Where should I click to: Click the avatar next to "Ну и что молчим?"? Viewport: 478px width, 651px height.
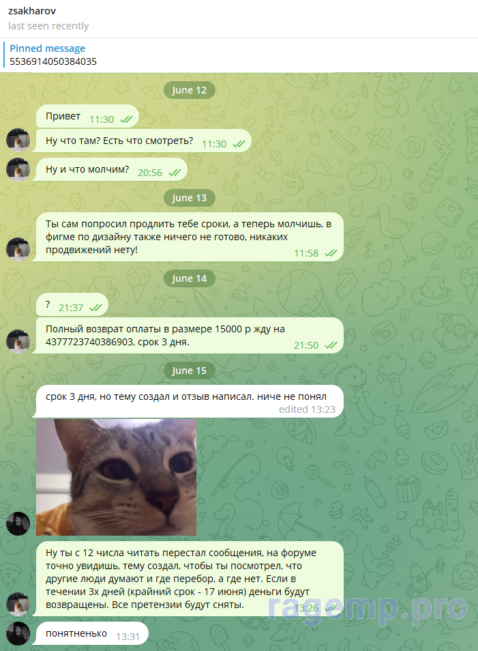click(18, 169)
